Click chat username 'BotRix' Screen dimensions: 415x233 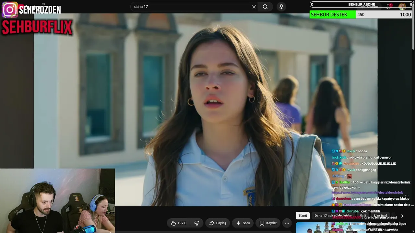pyautogui.click(x=345, y=182)
